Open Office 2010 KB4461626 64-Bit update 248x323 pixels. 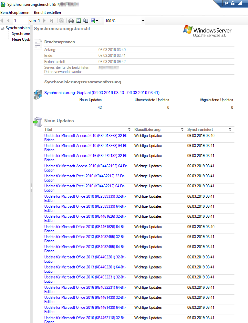click(85, 229)
